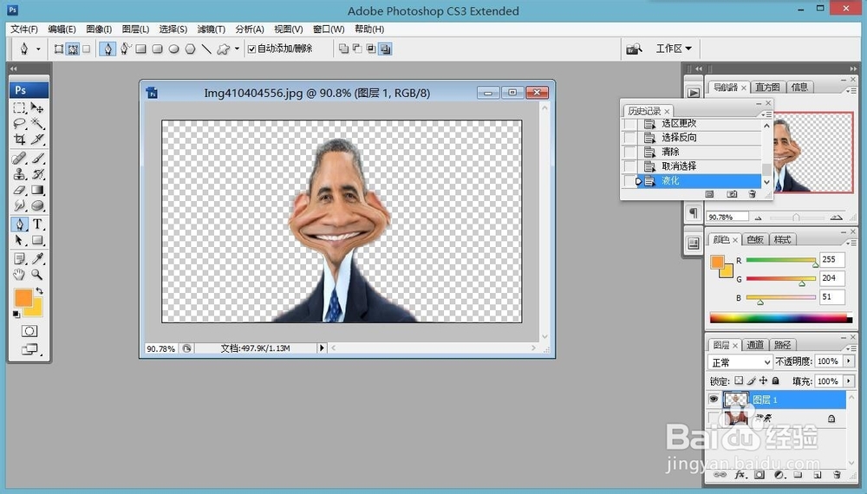Toggle lock all icon
867x494 pixels.
click(775, 380)
